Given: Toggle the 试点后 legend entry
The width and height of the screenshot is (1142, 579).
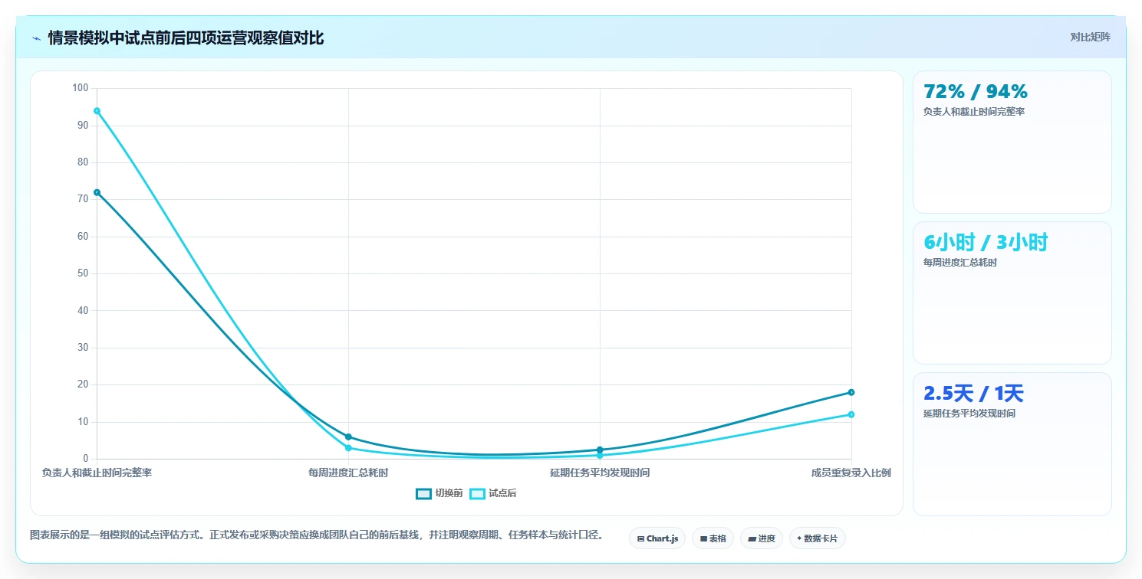Looking at the screenshot, I should [493, 493].
